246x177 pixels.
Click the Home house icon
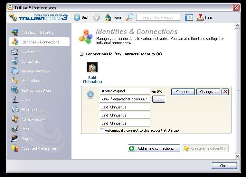click(x=108, y=17)
